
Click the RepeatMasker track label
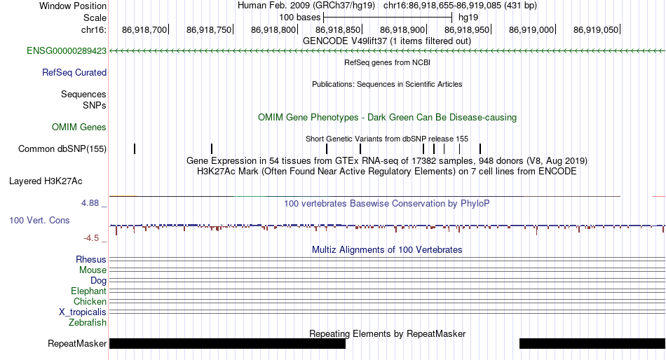(x=77, y=343)
